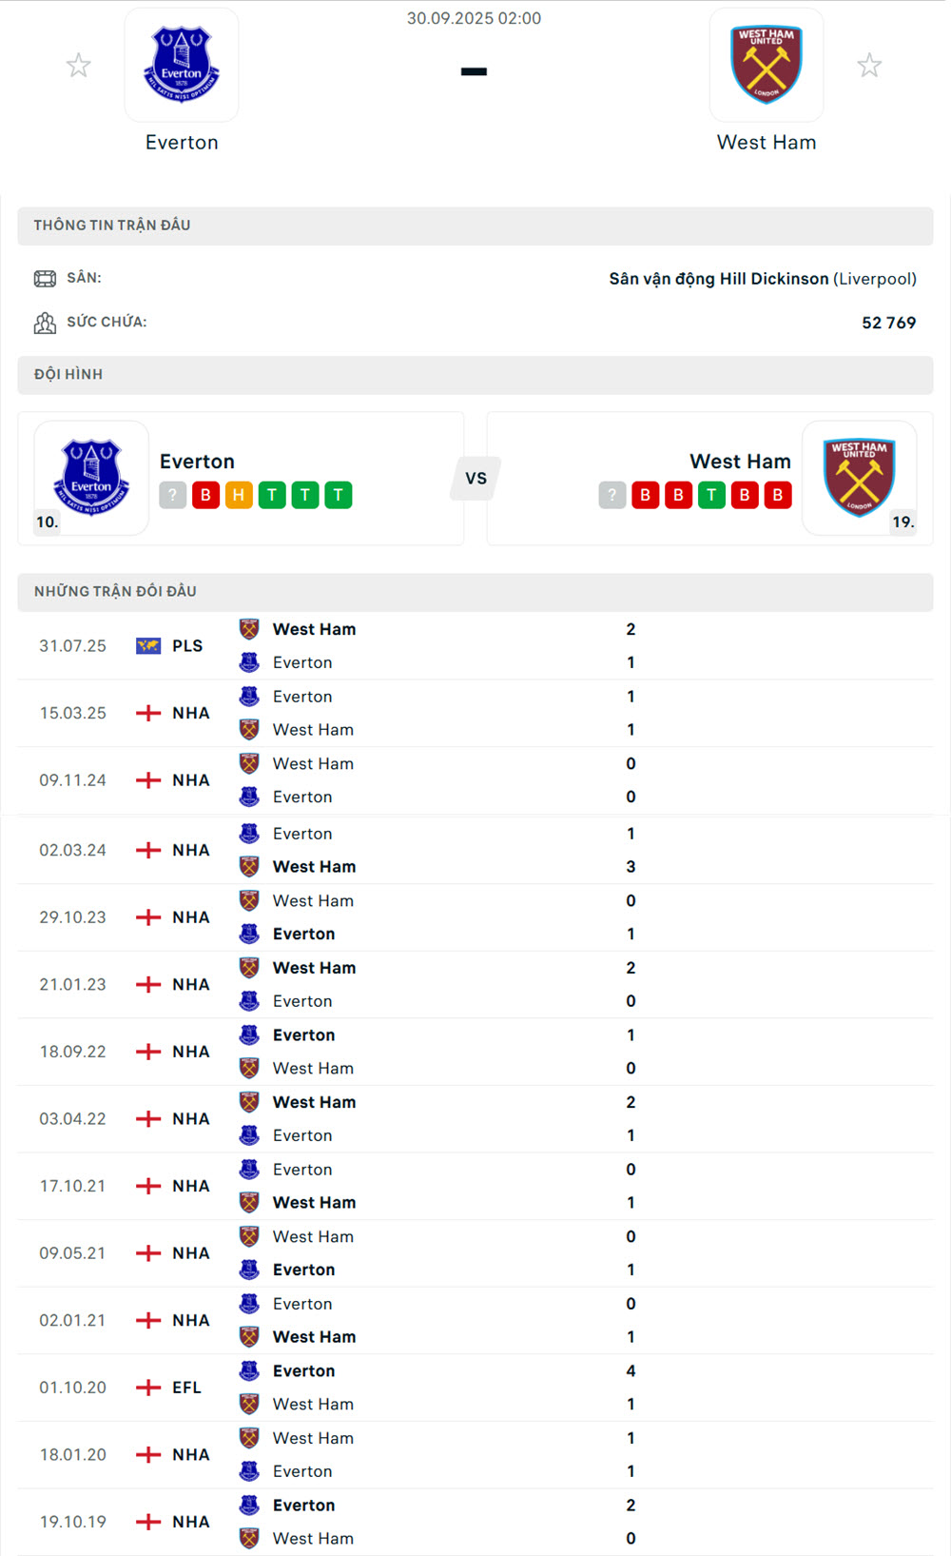Viewport: 951px width, 1556px height.
Task: Collapse the NHỮNG TRẬN ĐỐI ĐẦU section header
Action: [x=475, y=591]
